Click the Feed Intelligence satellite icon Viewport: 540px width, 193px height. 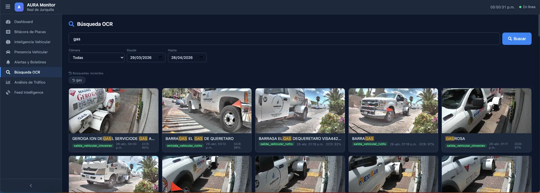pos(8,93)
